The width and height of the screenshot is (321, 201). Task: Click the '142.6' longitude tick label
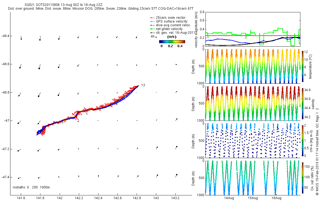pos(117,198)
